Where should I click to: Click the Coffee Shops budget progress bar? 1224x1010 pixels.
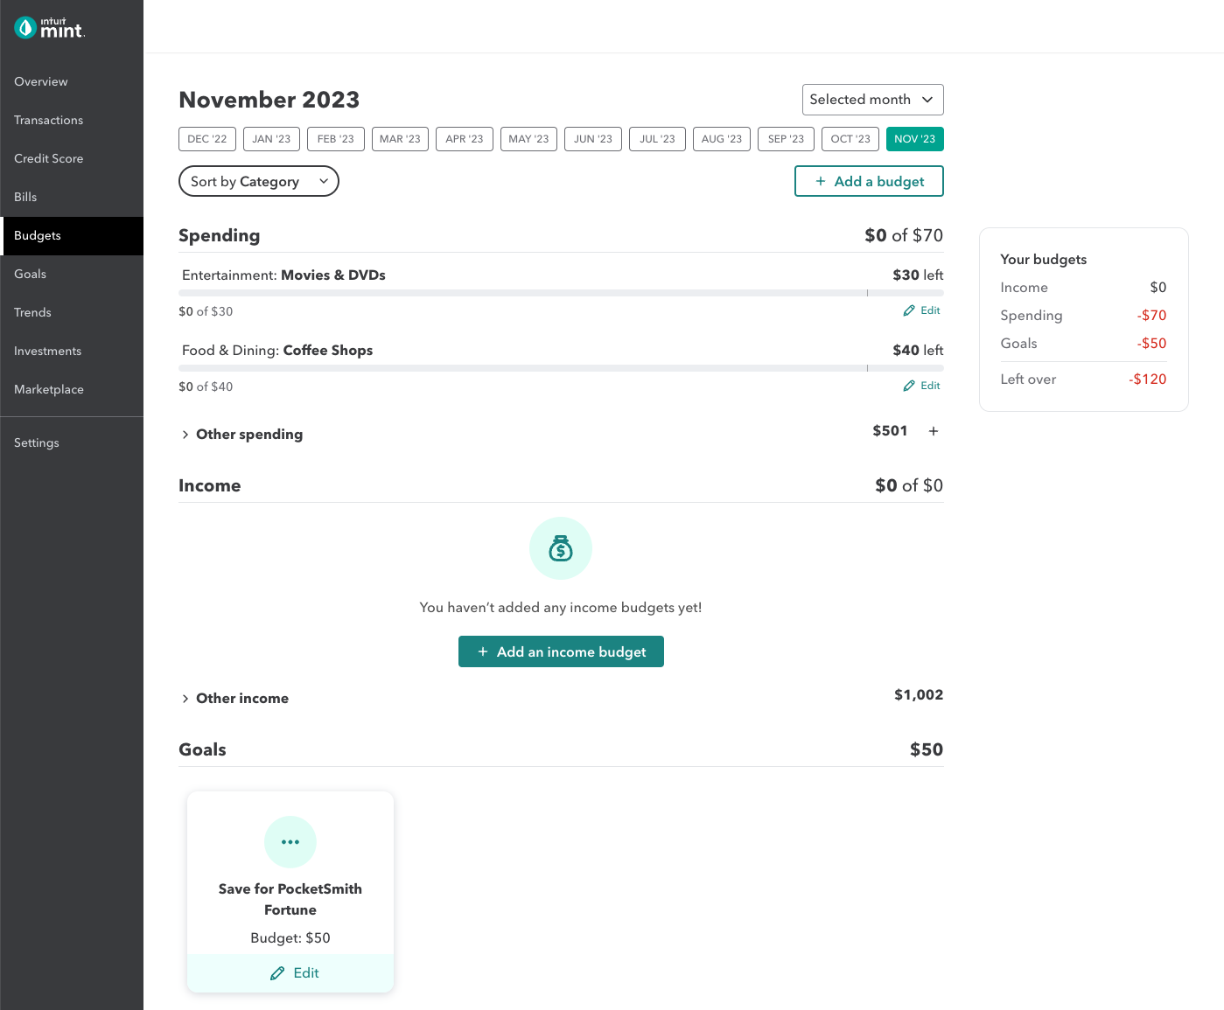pos(561,368)
